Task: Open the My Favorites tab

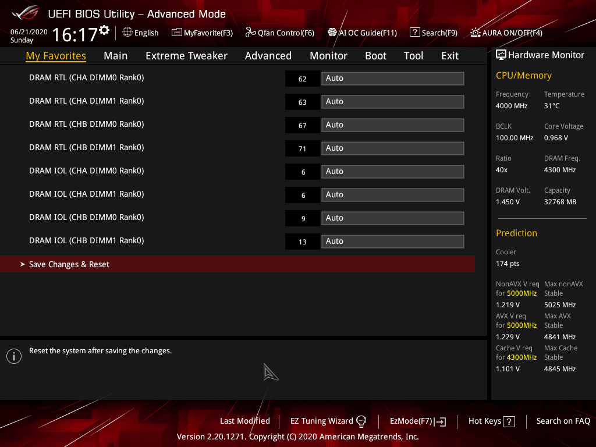Action: click(56, 56)
